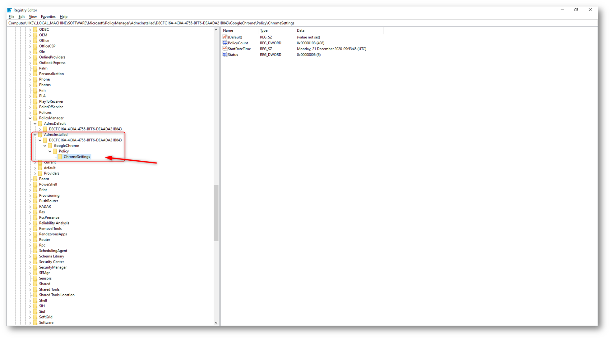
Task: Click the StartDateTime string value icon
Action: click(x=225, y=49)
